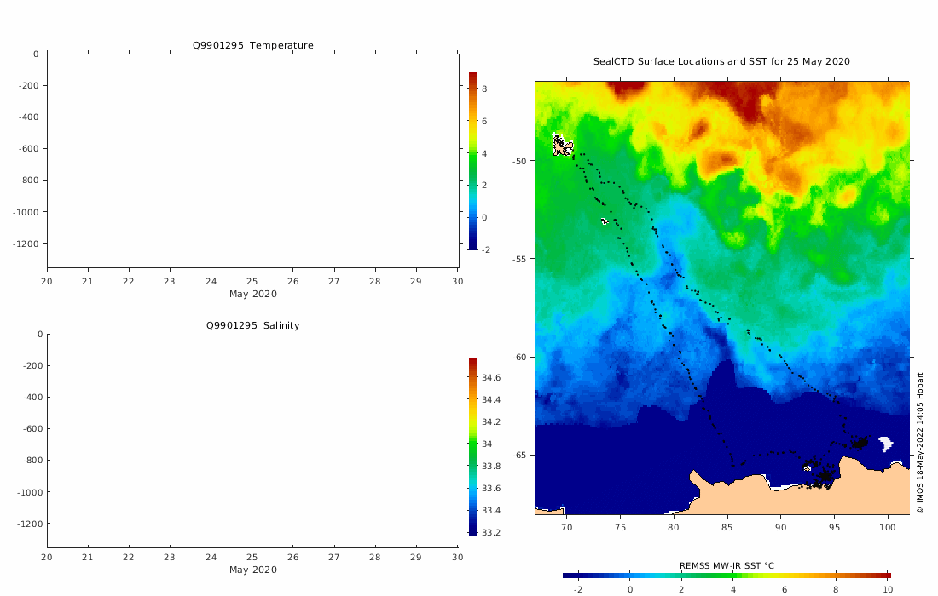Click day 22 on Salinity plot x-axis
The height and width of the screenshot is (596, 938).
(129, 557)
